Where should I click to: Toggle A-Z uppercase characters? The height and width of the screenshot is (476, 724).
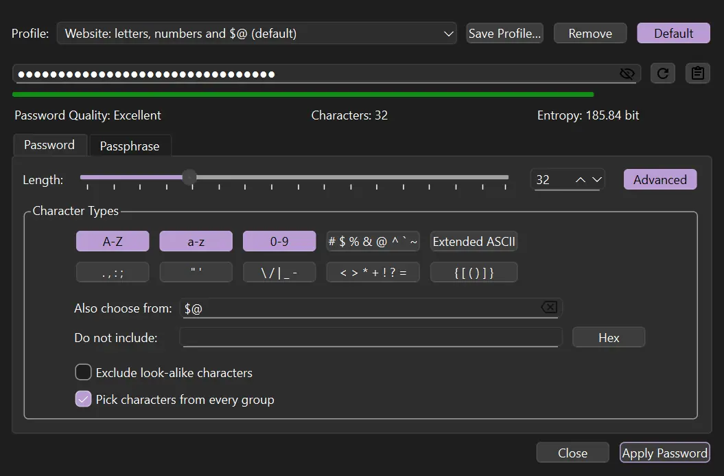(x=113, y=241)
